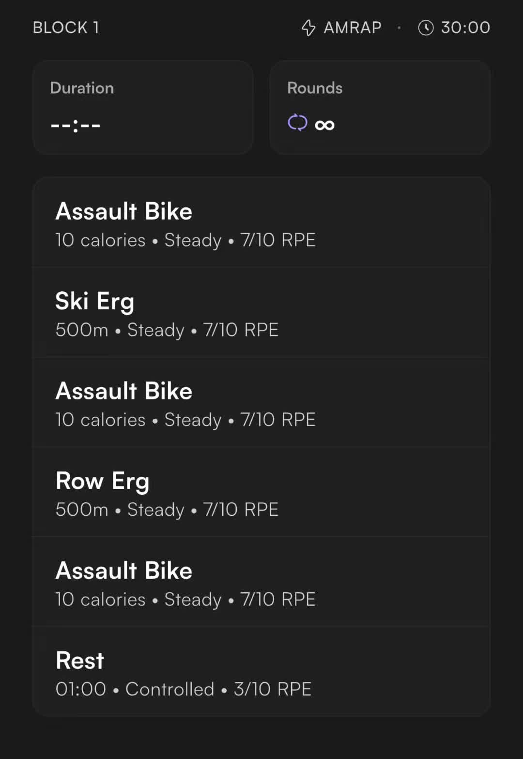This screenshot has width=523, height=759.
Task: Tap the infinity symbol under Rounds
Action: (x=324, y=125)
